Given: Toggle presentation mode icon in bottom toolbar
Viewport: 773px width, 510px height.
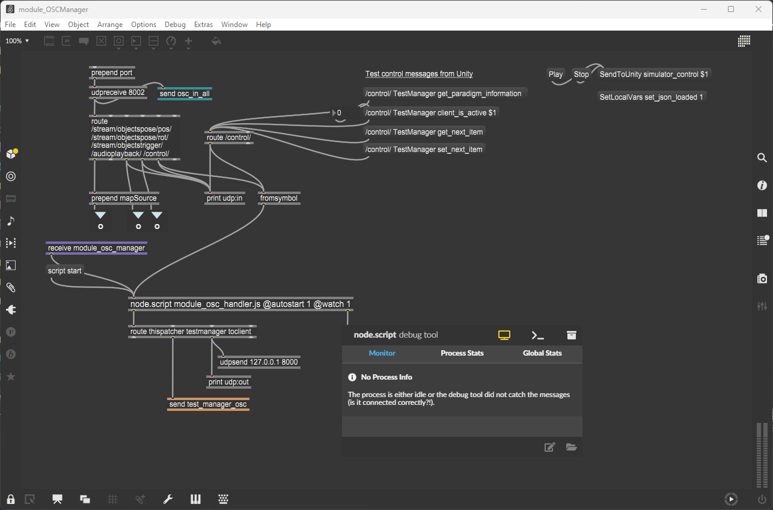Looking at the screenshot, I should 58,499.
